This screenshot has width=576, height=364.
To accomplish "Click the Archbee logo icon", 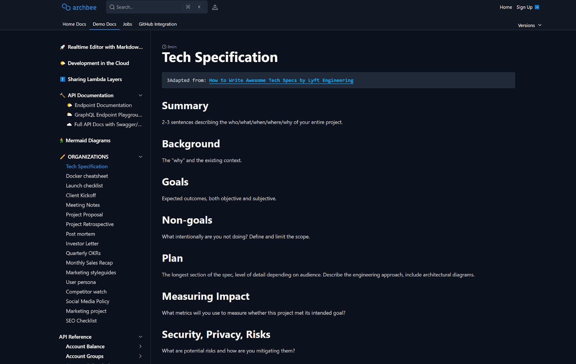I will 66,7.
